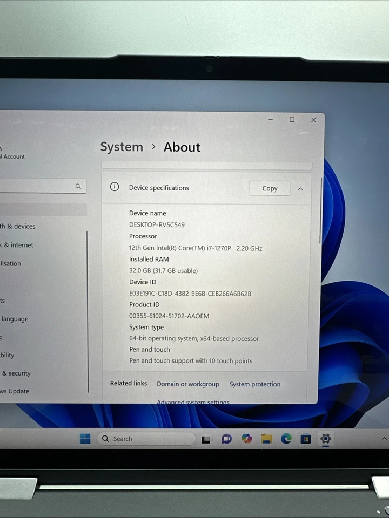
Task: Minimize the Settings window
Action: 271,119
